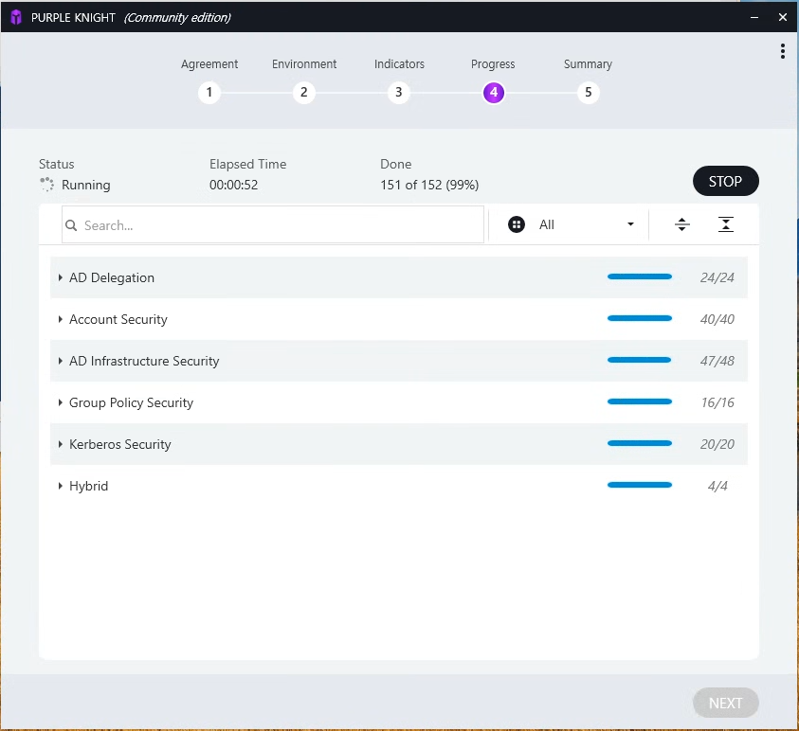799x731 pixels.
Task: Open the All filter dropdown
Action: point(571,224)
